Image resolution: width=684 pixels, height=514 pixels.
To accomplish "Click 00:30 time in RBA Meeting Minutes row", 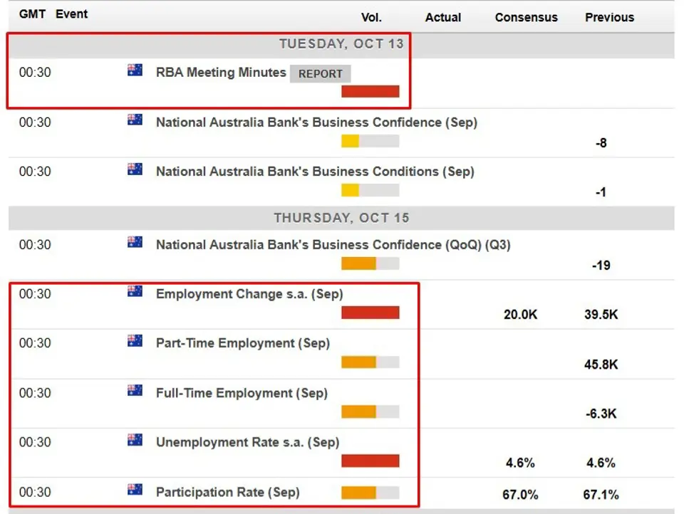I will tap(35, 73).
